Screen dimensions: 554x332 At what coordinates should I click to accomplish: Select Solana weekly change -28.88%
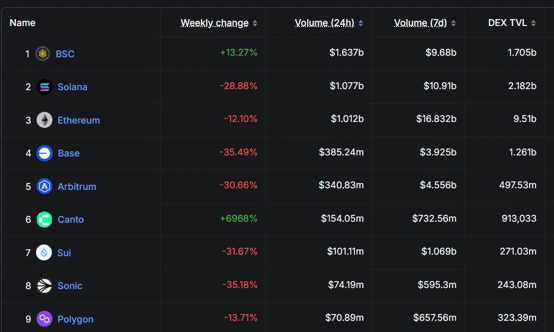pyautogui.click(x=238, y=86)
